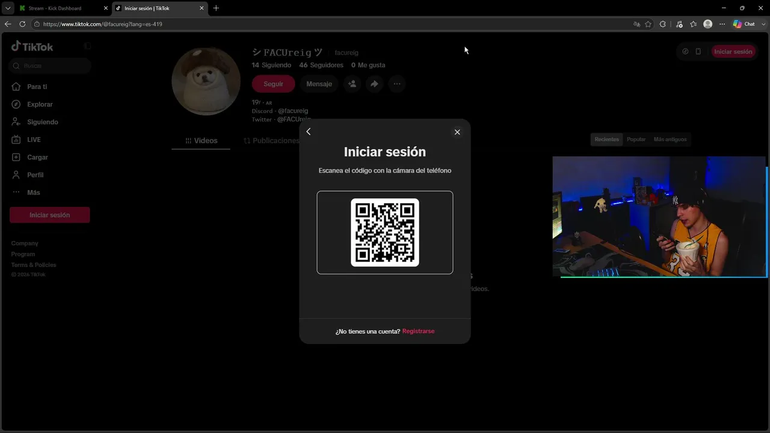Open the browser profile avatar

708,24
